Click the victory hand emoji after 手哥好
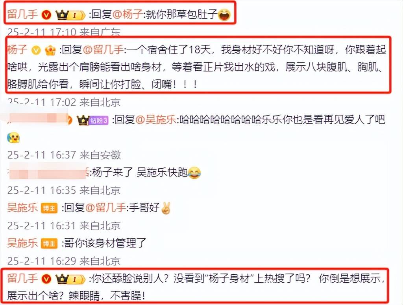 pyautogui.click(x=166, y=208)
